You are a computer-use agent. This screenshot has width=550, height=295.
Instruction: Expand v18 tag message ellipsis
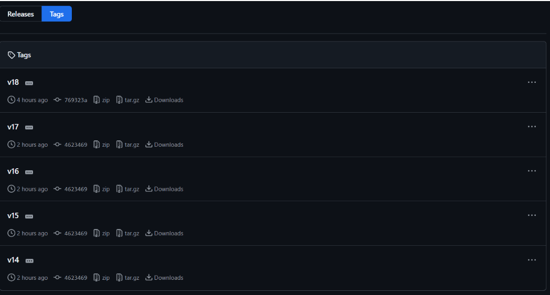point(29,83)
